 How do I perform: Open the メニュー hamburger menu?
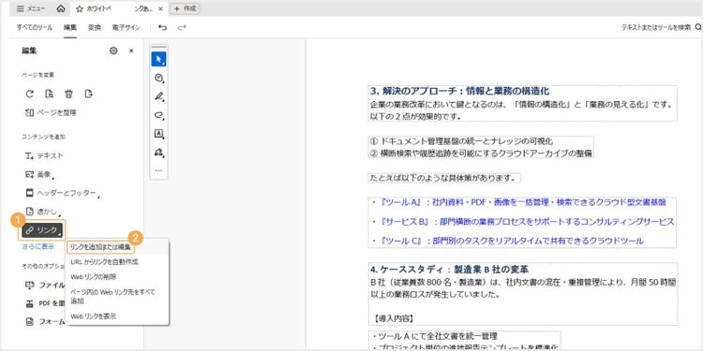point(31,8)
